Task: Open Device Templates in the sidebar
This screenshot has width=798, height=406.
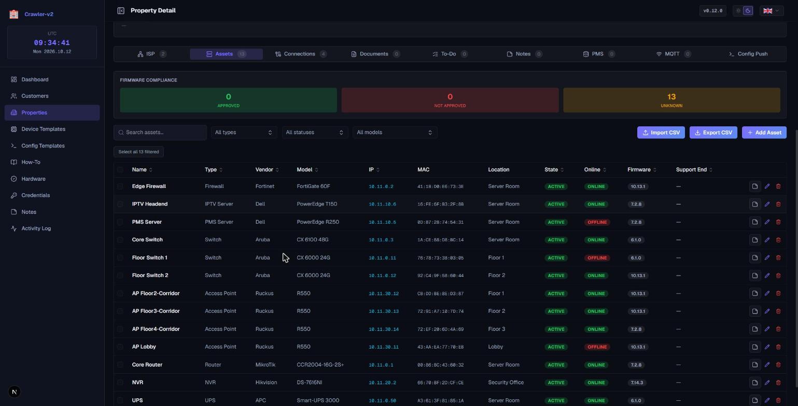Action: [x=52, y=129]
